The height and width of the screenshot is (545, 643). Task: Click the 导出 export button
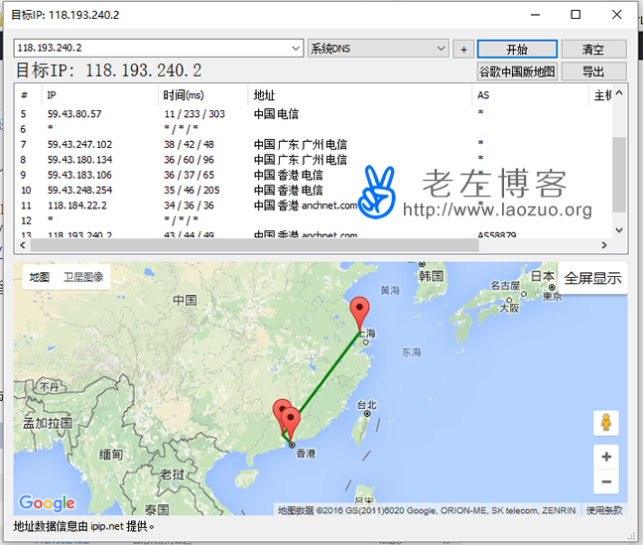(593, 71)
